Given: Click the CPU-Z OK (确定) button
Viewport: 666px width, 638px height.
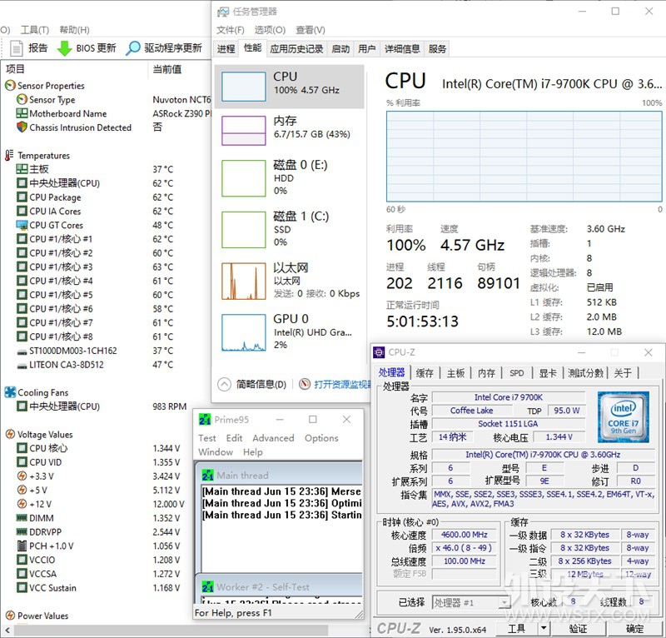Looking at the screenshot, I should tap(634, 628).
